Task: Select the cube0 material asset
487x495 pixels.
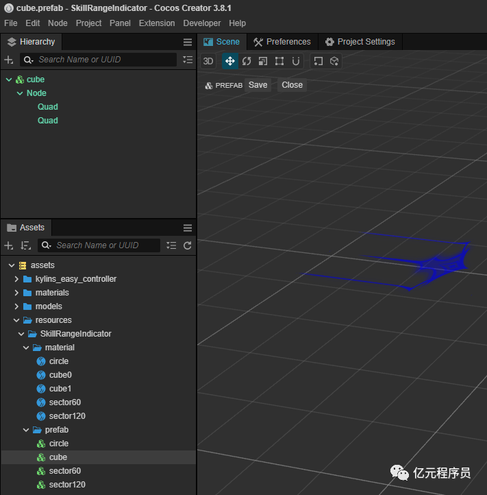Action: point(98,375)
